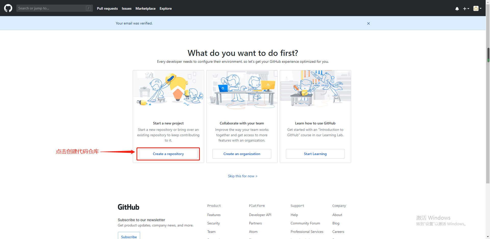The height and width of the screenshot is (239, 490).
Task: Click the Learn how to use GitHub illustration
Action: pyautogui.click(x=315, y=89)
